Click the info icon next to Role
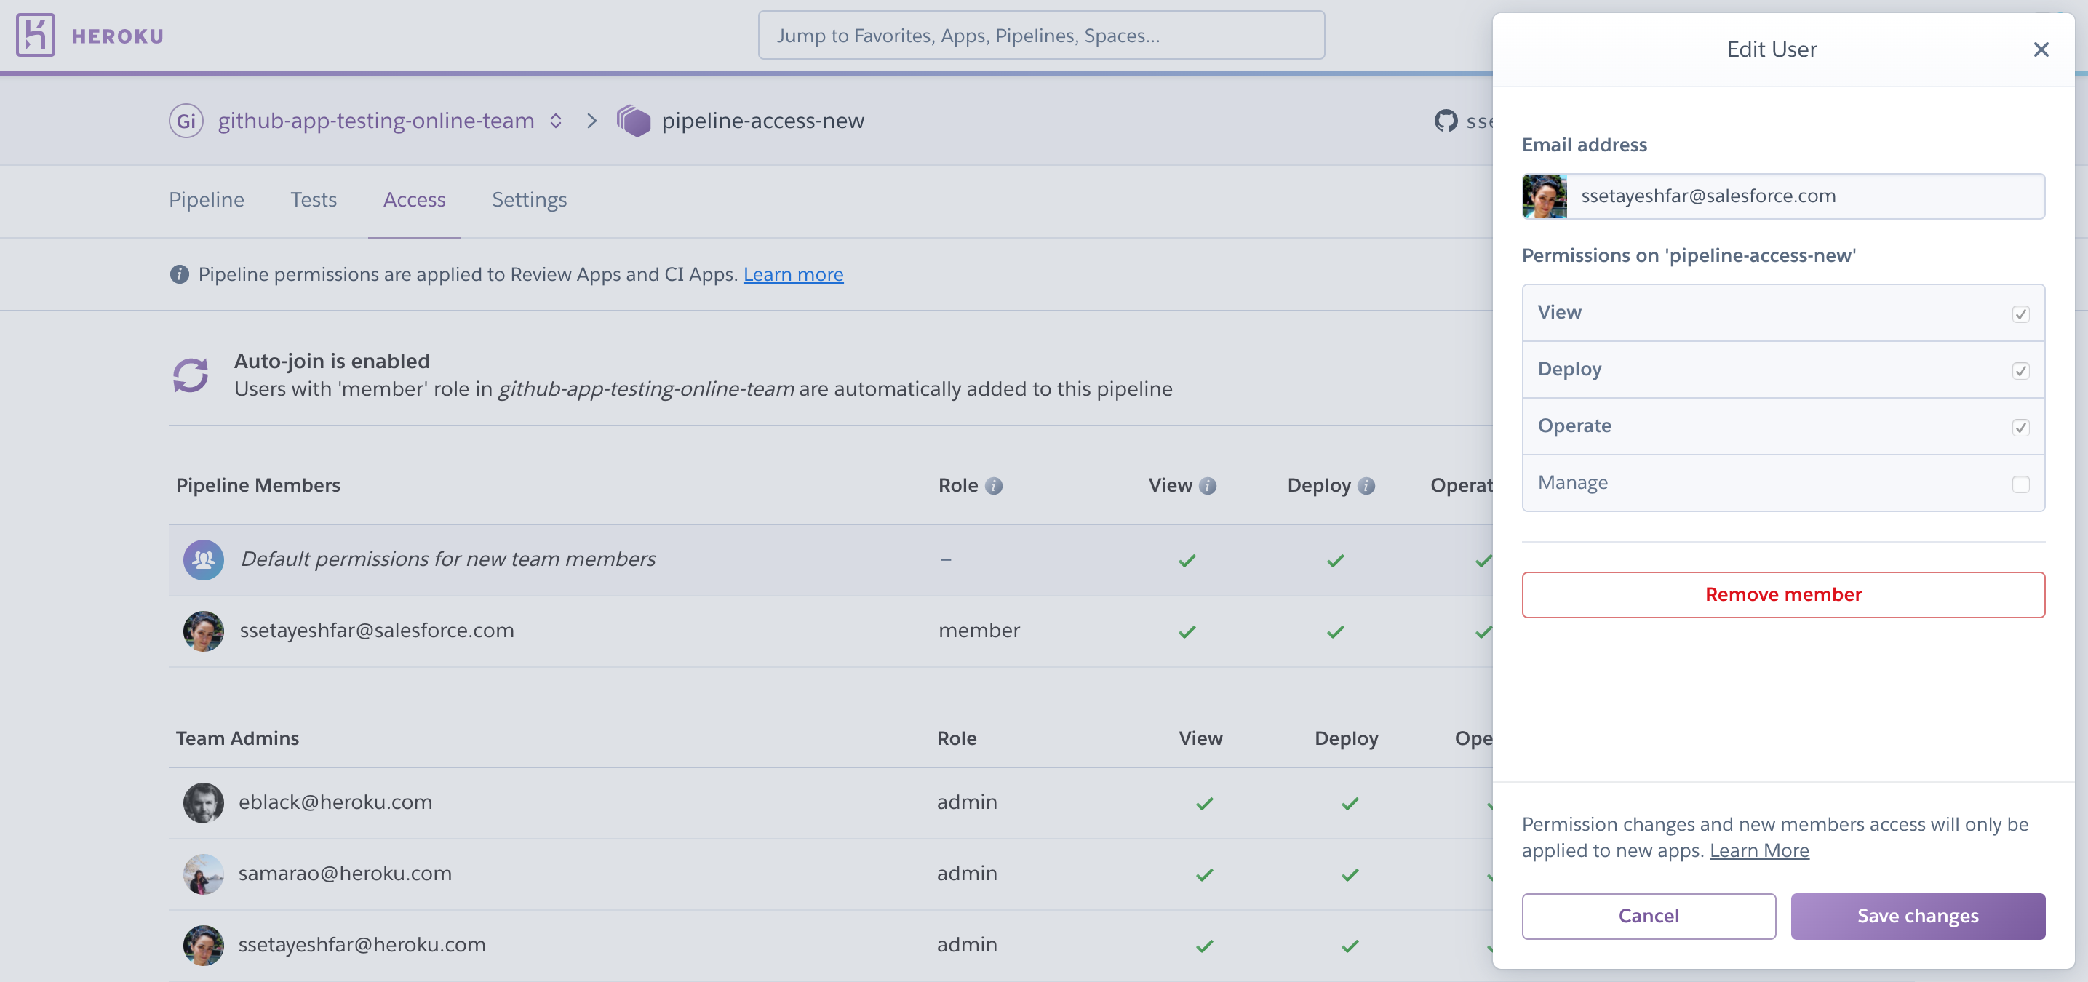2088x982 pixels. tap(994, 485)
